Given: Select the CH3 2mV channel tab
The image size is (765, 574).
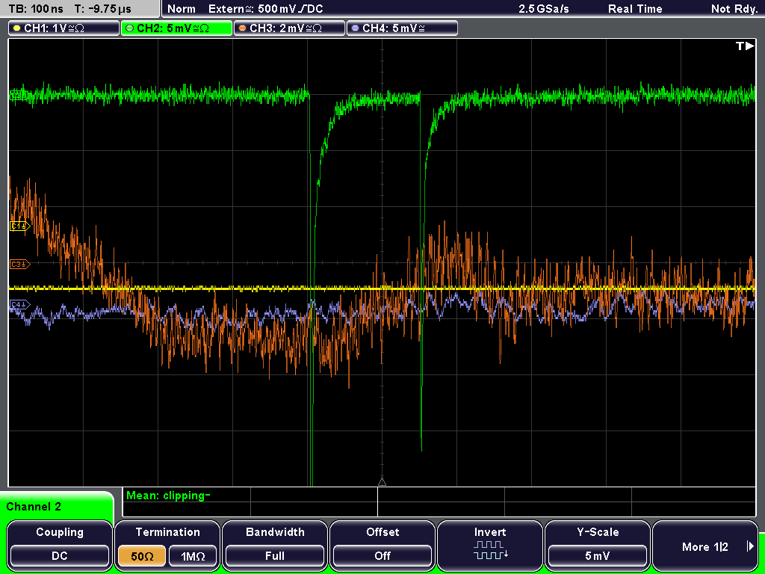Looking at the screenshot, I should tap(289, 28).
